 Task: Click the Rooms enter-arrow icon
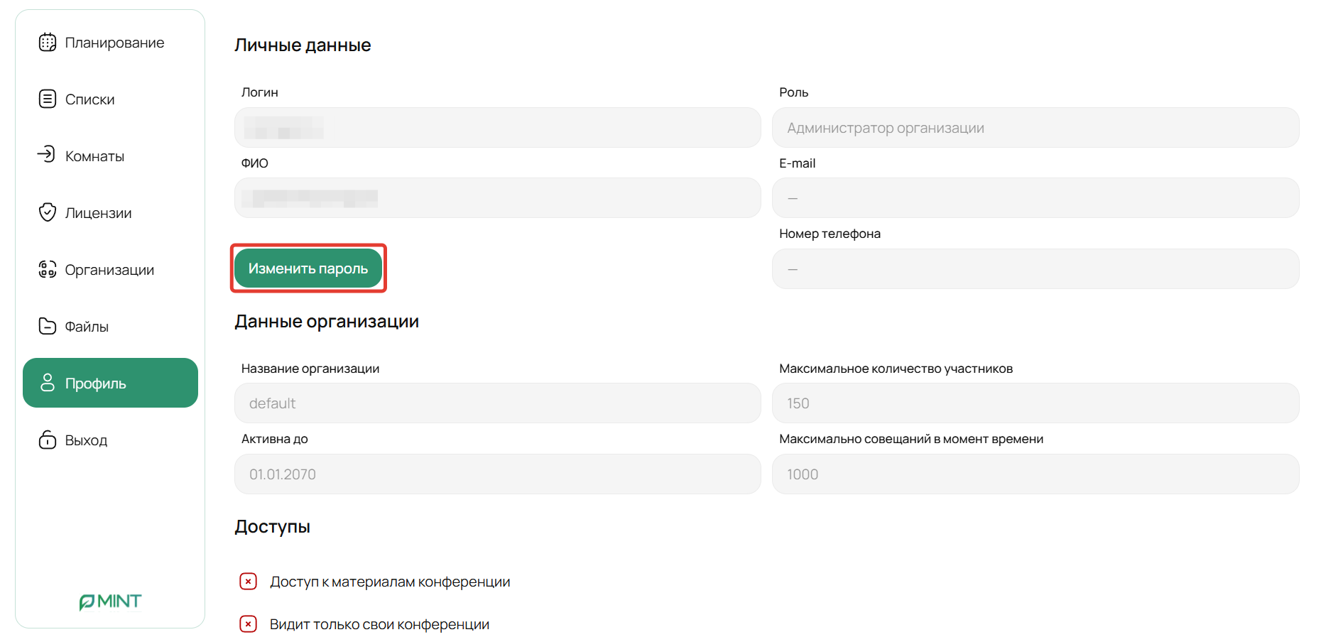point(47,154)
